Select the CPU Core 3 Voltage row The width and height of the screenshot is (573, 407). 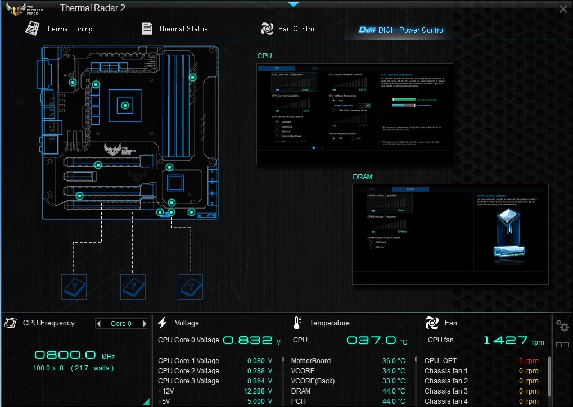click(x=215, y=381)
